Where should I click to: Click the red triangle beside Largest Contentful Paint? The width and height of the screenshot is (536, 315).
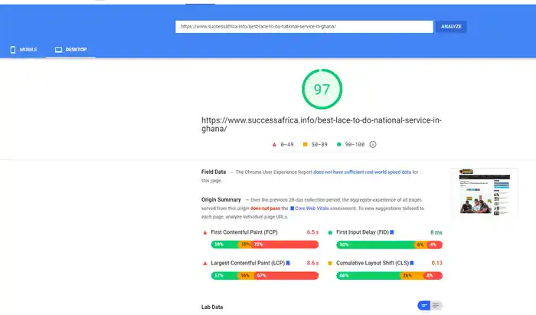tap(204, 264)
